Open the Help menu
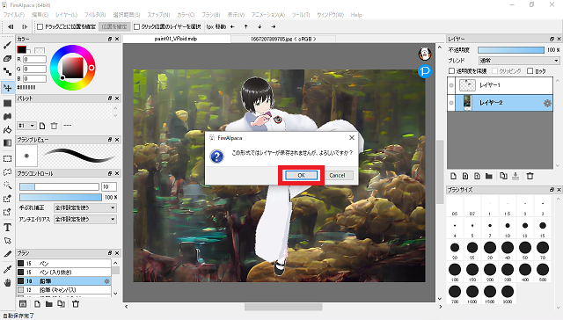 tap(356, 15)
